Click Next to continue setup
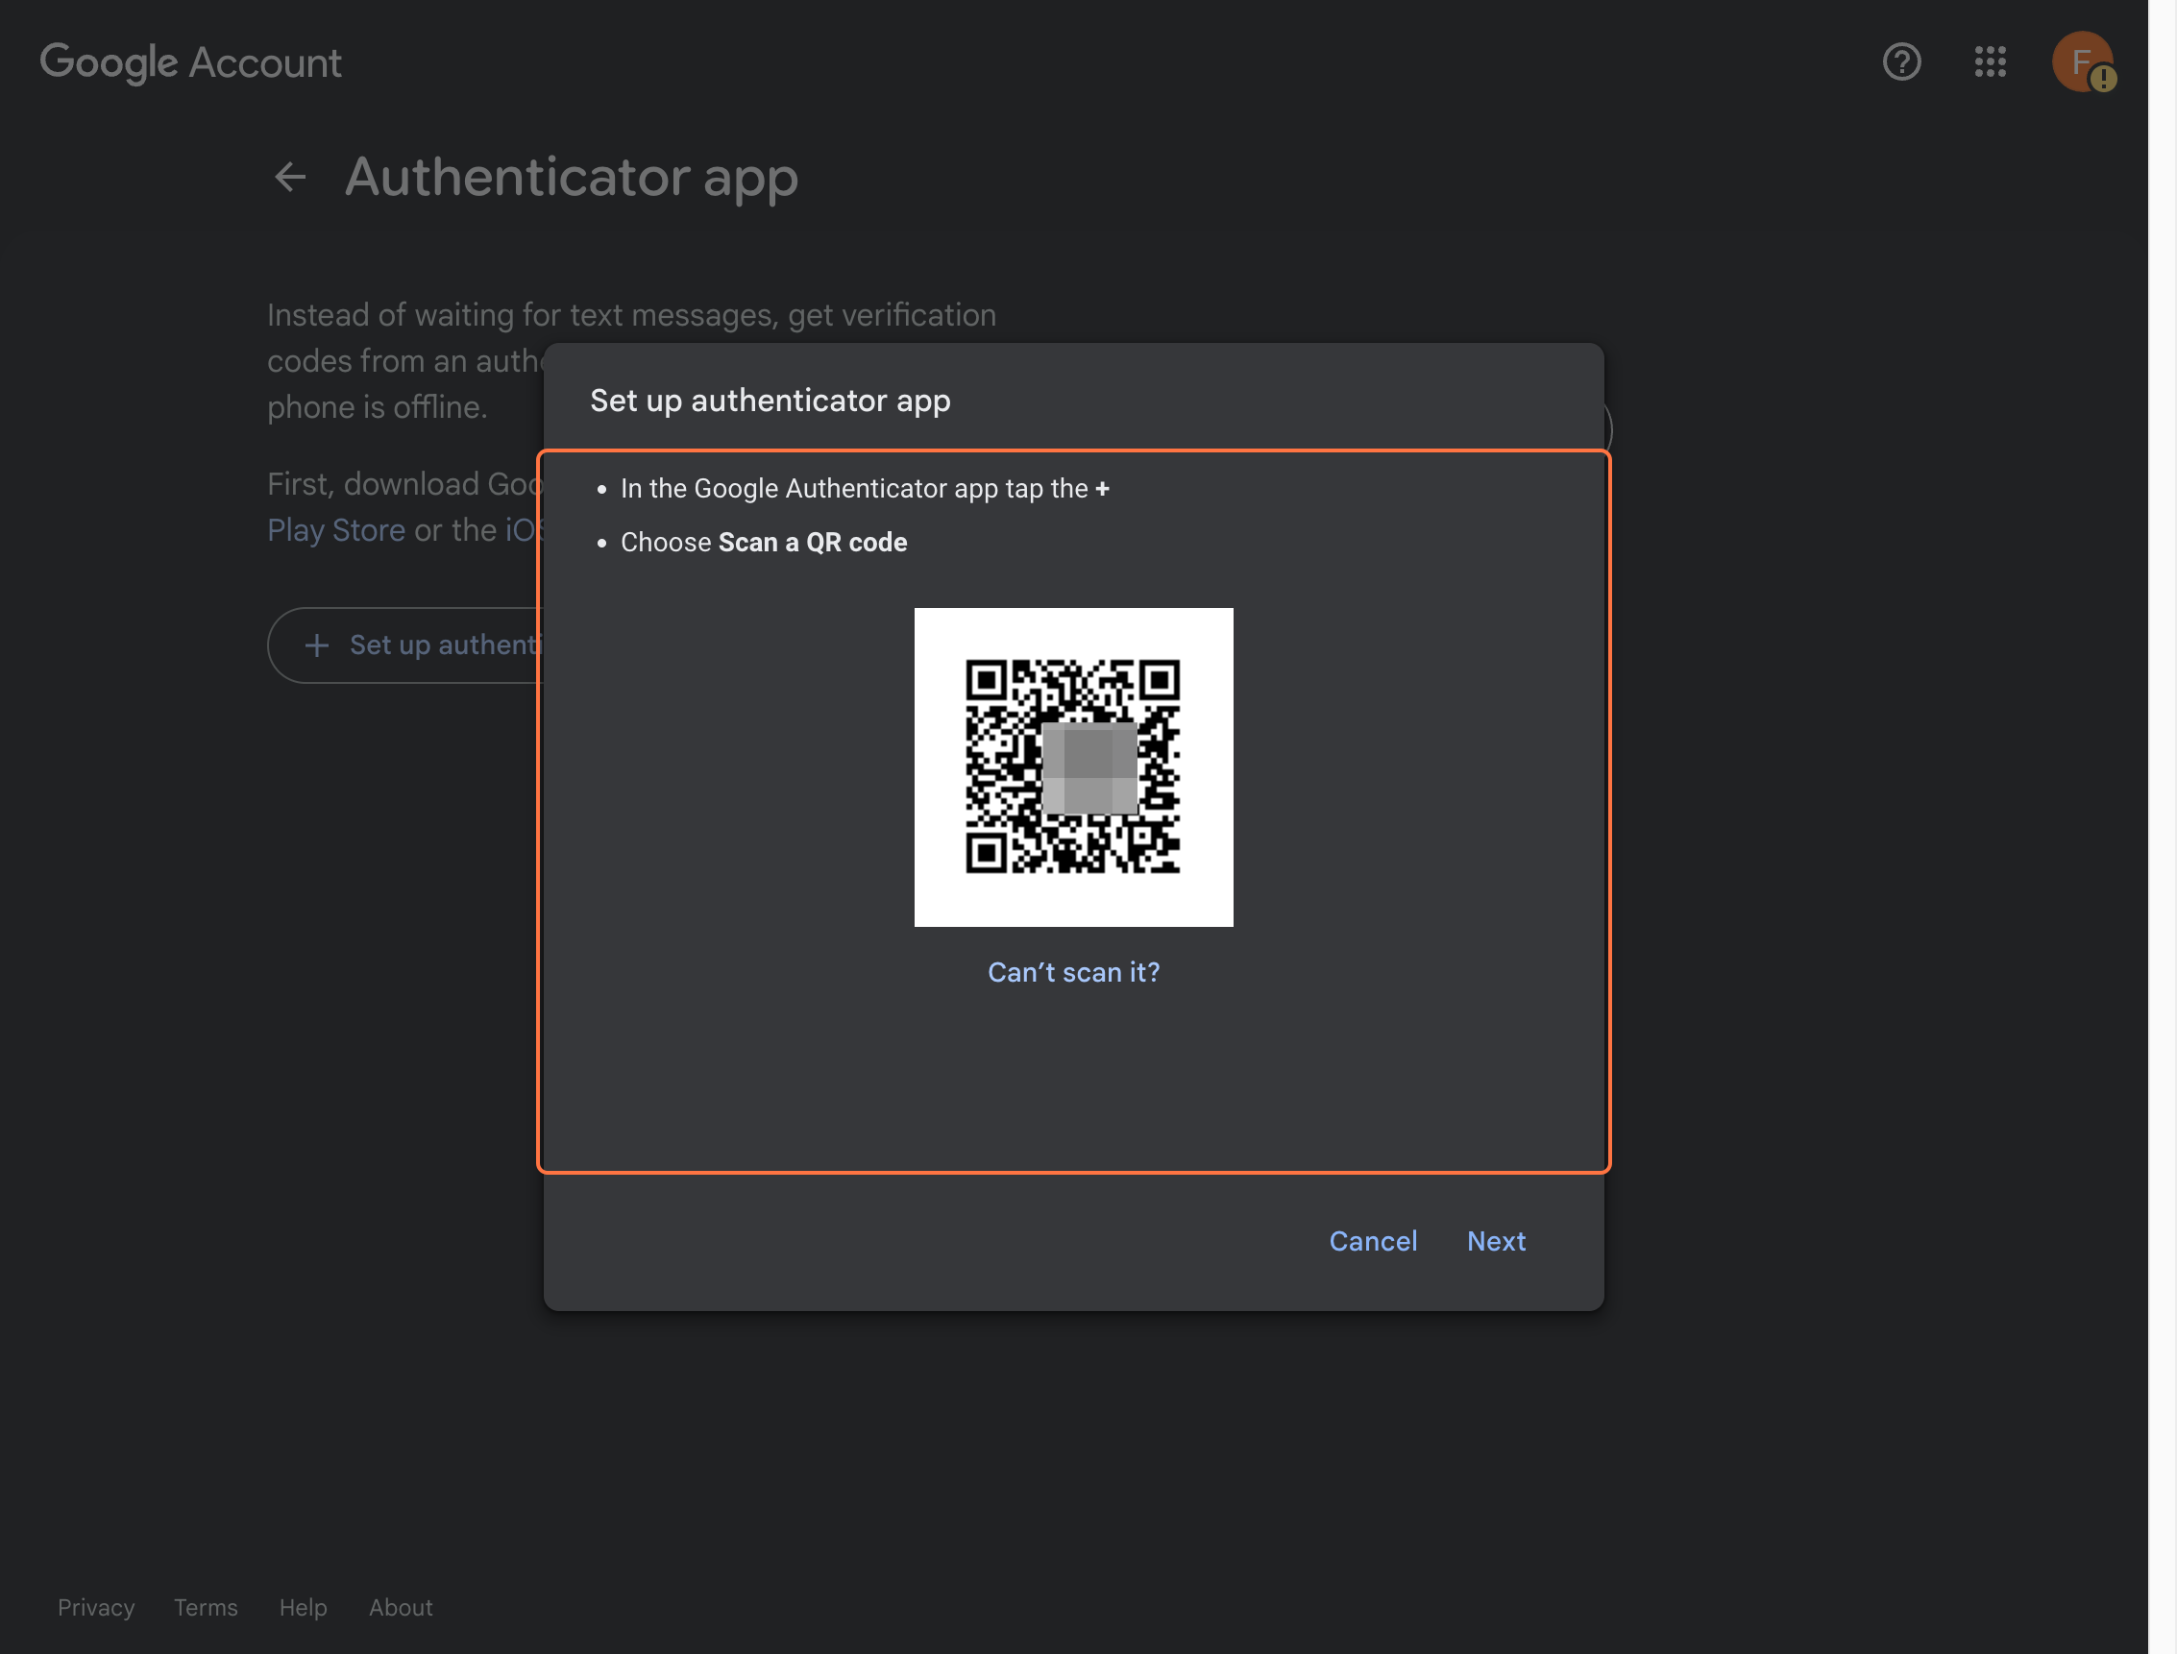Image resolution: width=2177 pixels, height=1654 pixels. [x=1496, y=1241]
